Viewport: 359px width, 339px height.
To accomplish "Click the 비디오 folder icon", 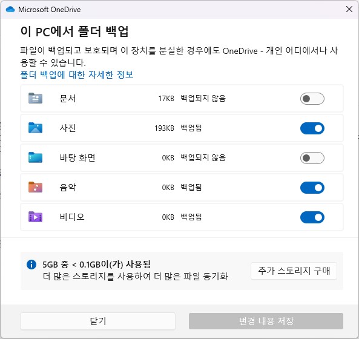I will pyautogui.click(x=35, y=217).
